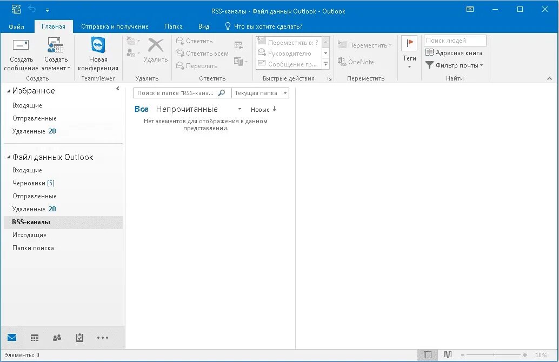The image size is (559, 362).
Task: Collapse the ribbon with the chevron
Action: click(549, 78)
